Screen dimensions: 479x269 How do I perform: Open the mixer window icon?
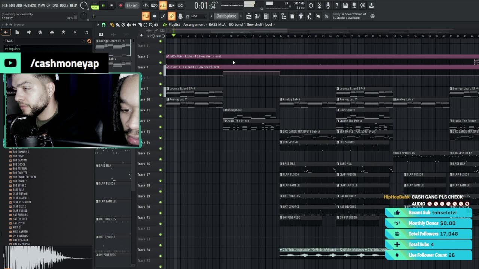(x=275, y=16)
